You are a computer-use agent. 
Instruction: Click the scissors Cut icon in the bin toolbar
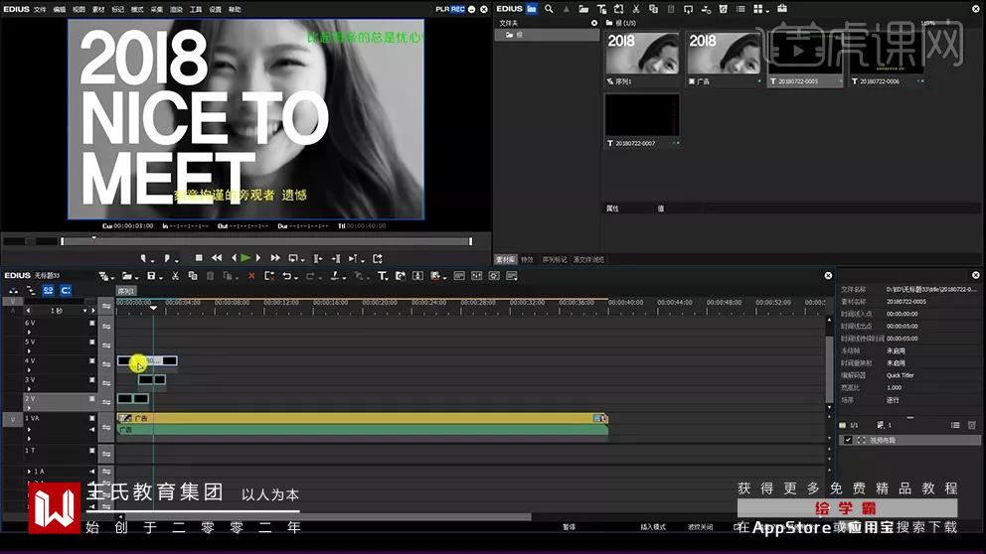click(636, 9)
